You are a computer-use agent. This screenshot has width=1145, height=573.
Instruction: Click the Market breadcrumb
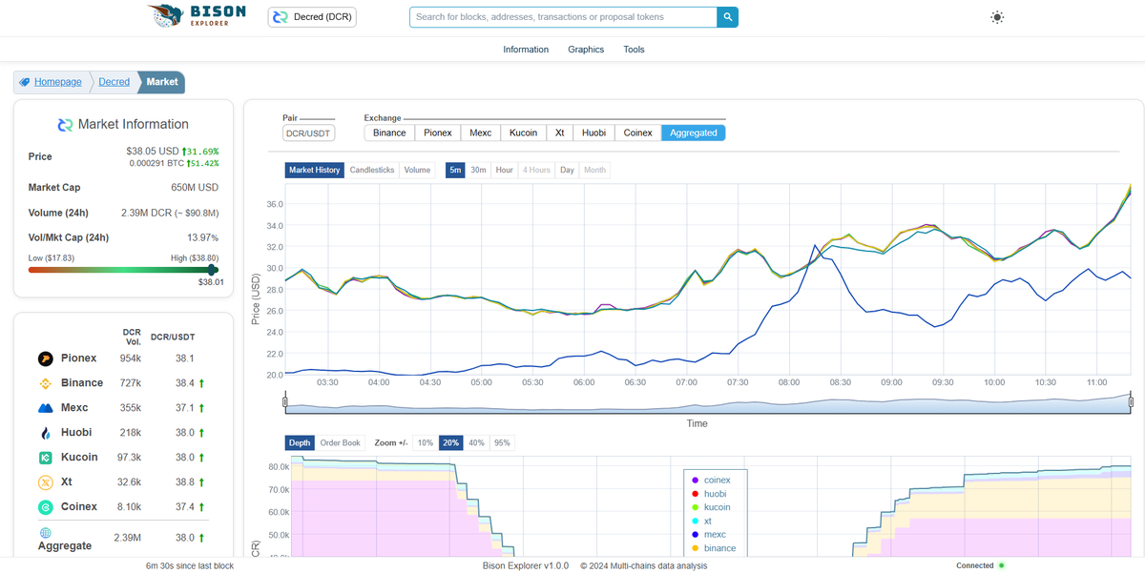click(162, 82)
